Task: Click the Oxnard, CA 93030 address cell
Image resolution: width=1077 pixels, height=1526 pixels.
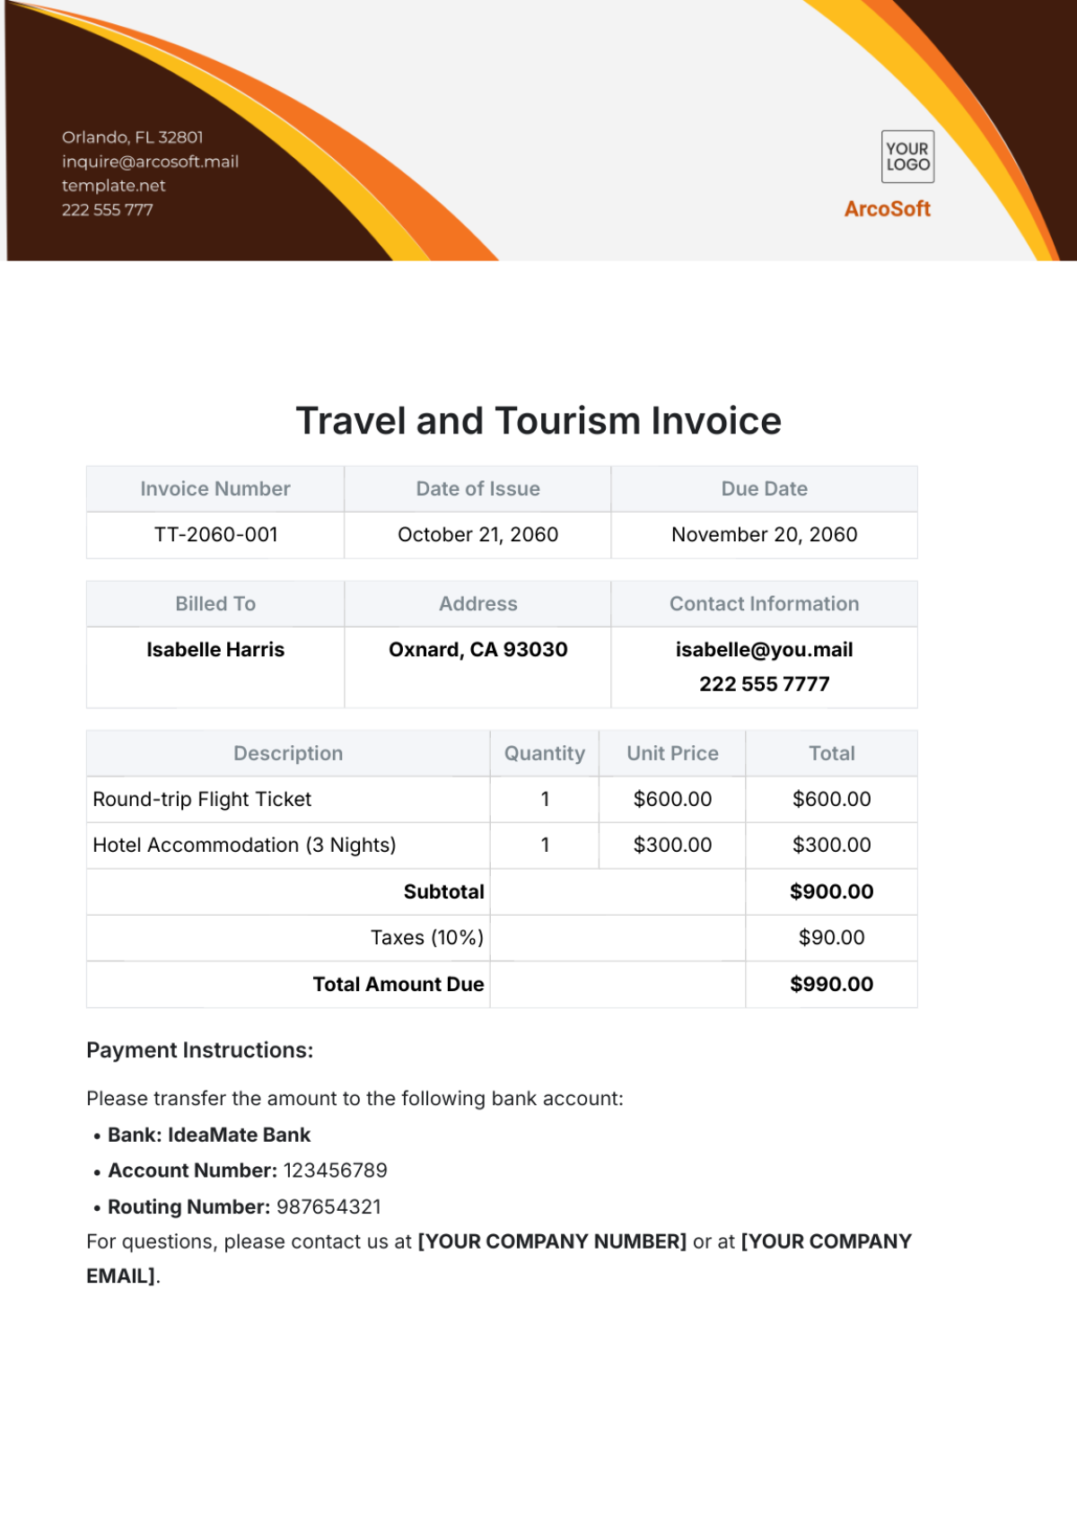Action: point(477,650)
